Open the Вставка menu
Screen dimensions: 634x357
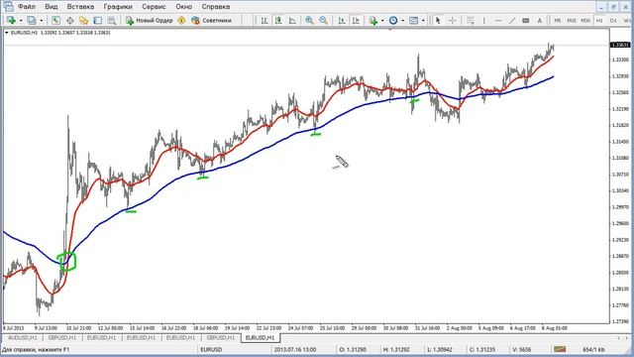coord(80,7)
